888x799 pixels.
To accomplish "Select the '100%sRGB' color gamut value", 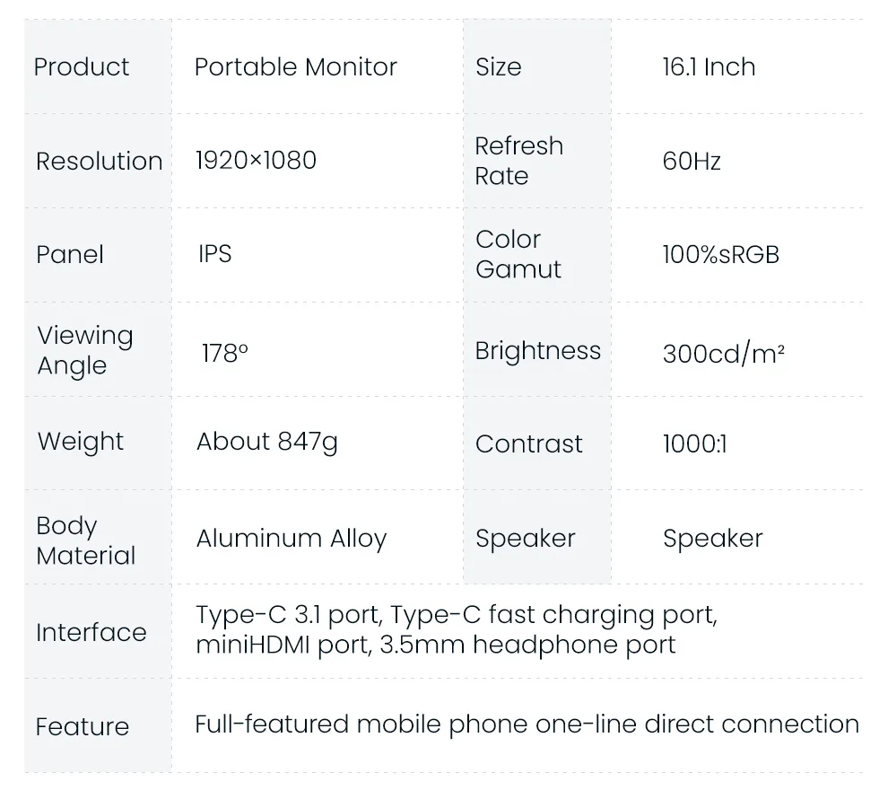I will coord(720,255).
